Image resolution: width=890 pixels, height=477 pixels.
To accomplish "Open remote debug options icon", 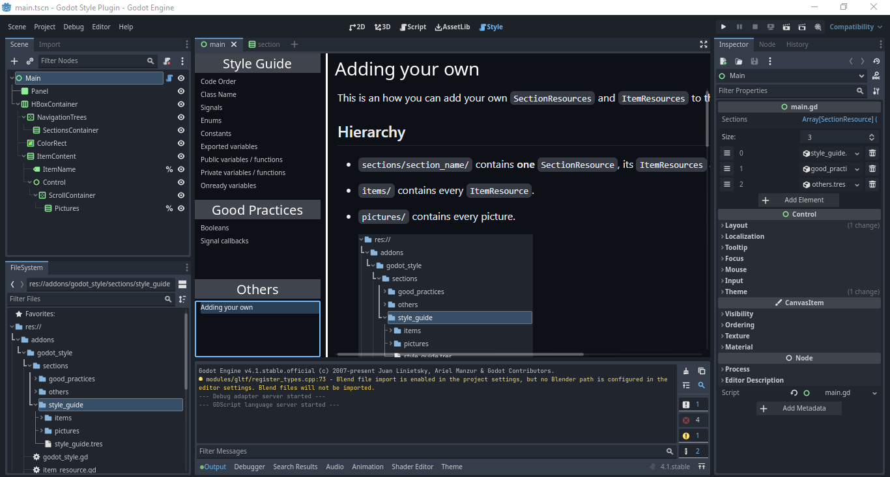I will coord(771,27).
